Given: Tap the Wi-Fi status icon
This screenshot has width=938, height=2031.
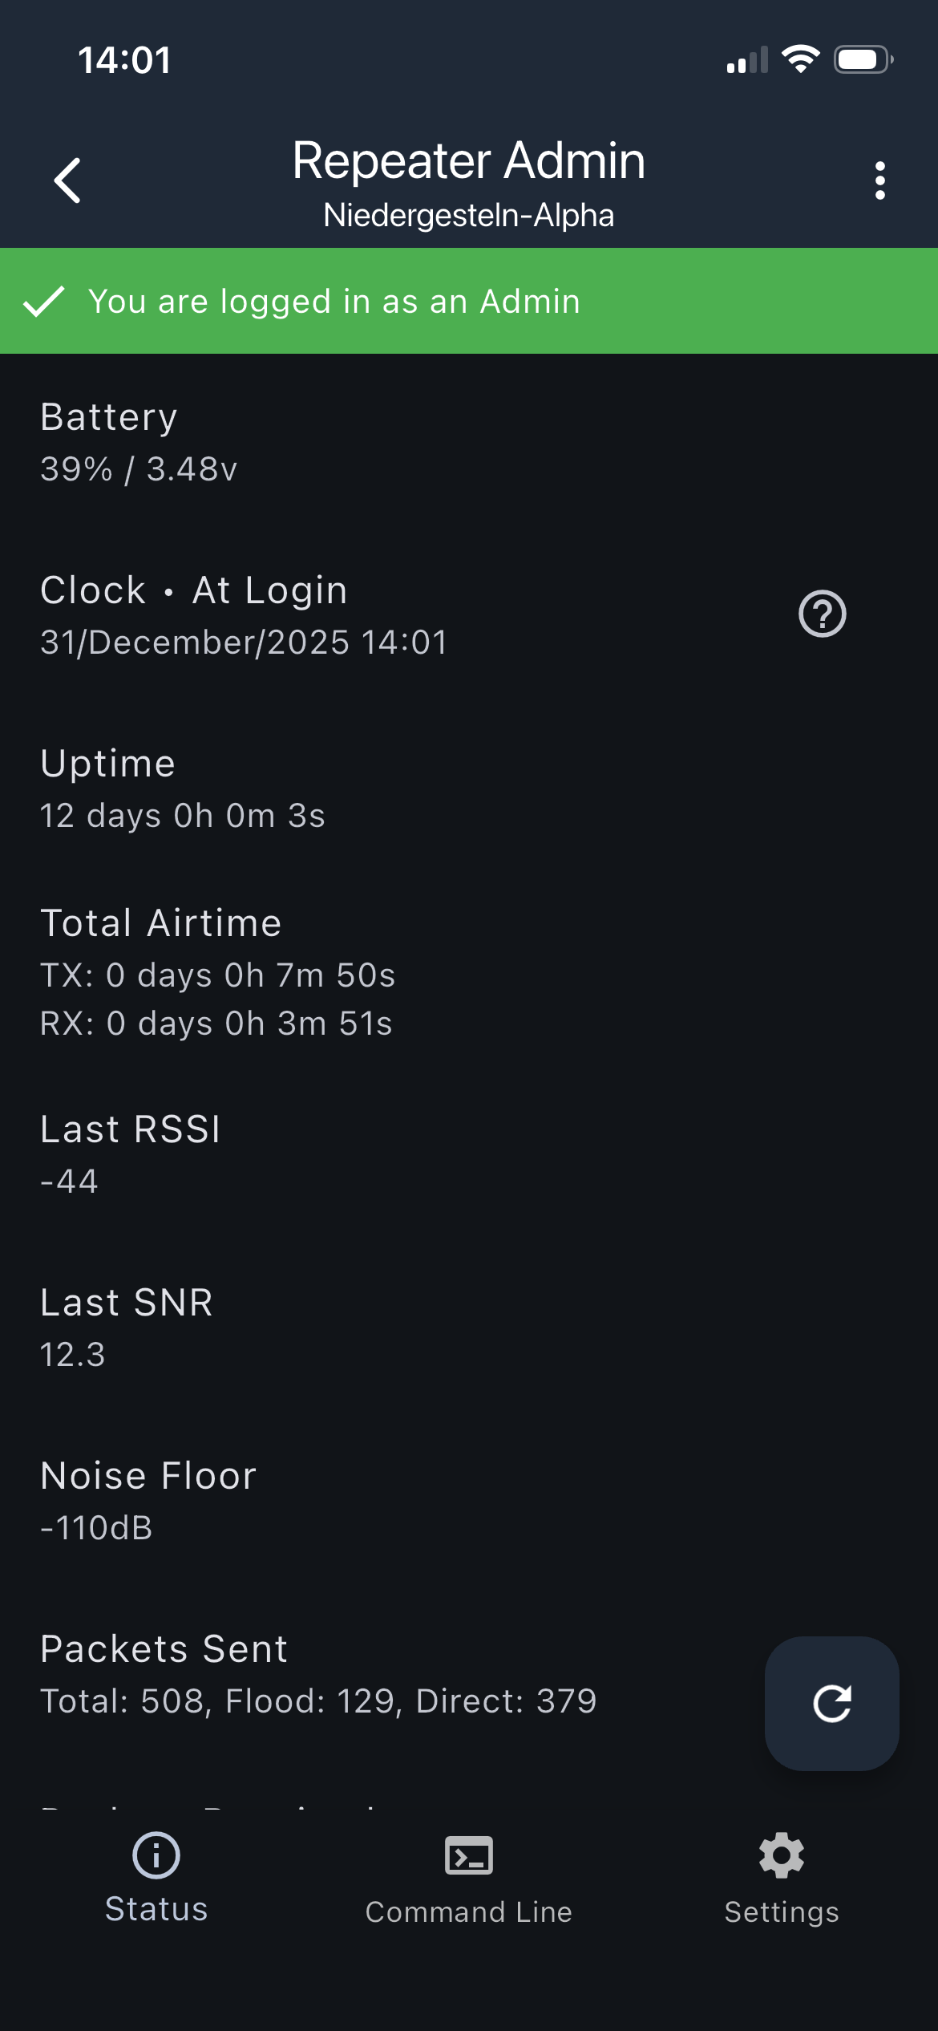Looking at the screenshot, I should tap(800, 59).
